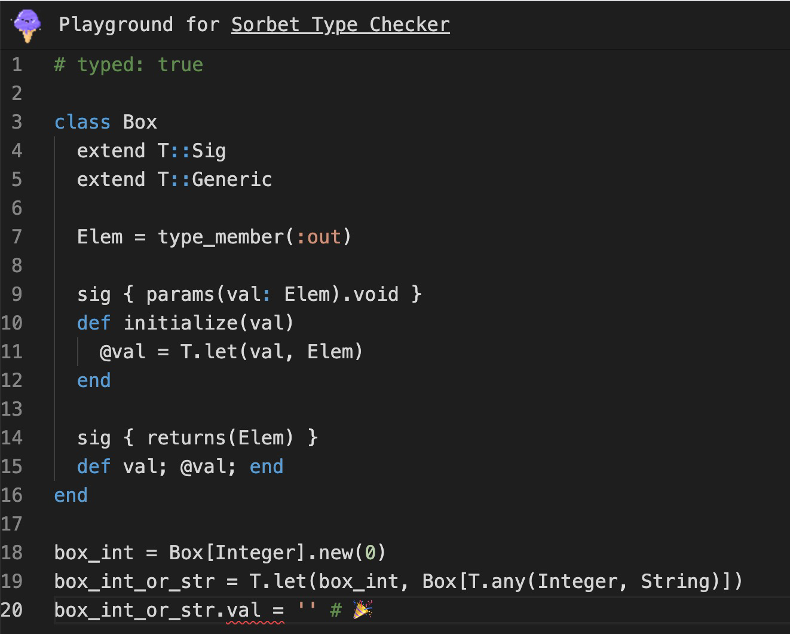Click line number 20 in the gutter
Image resolution: width=790 pixels, height=634 pixels.
tap(12, 610)
